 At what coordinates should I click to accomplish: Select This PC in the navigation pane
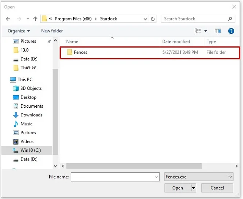[x=21, y=80]
